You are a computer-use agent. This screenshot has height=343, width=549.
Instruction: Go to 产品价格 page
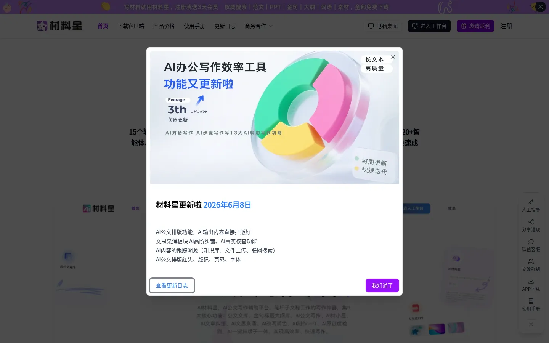164,26
